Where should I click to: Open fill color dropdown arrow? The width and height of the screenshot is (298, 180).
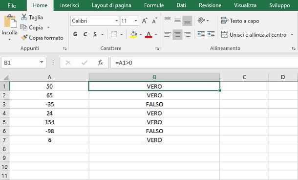(141, 34)
